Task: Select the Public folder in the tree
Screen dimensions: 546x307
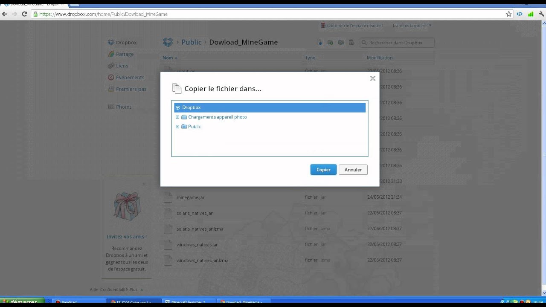Action: 194,127
